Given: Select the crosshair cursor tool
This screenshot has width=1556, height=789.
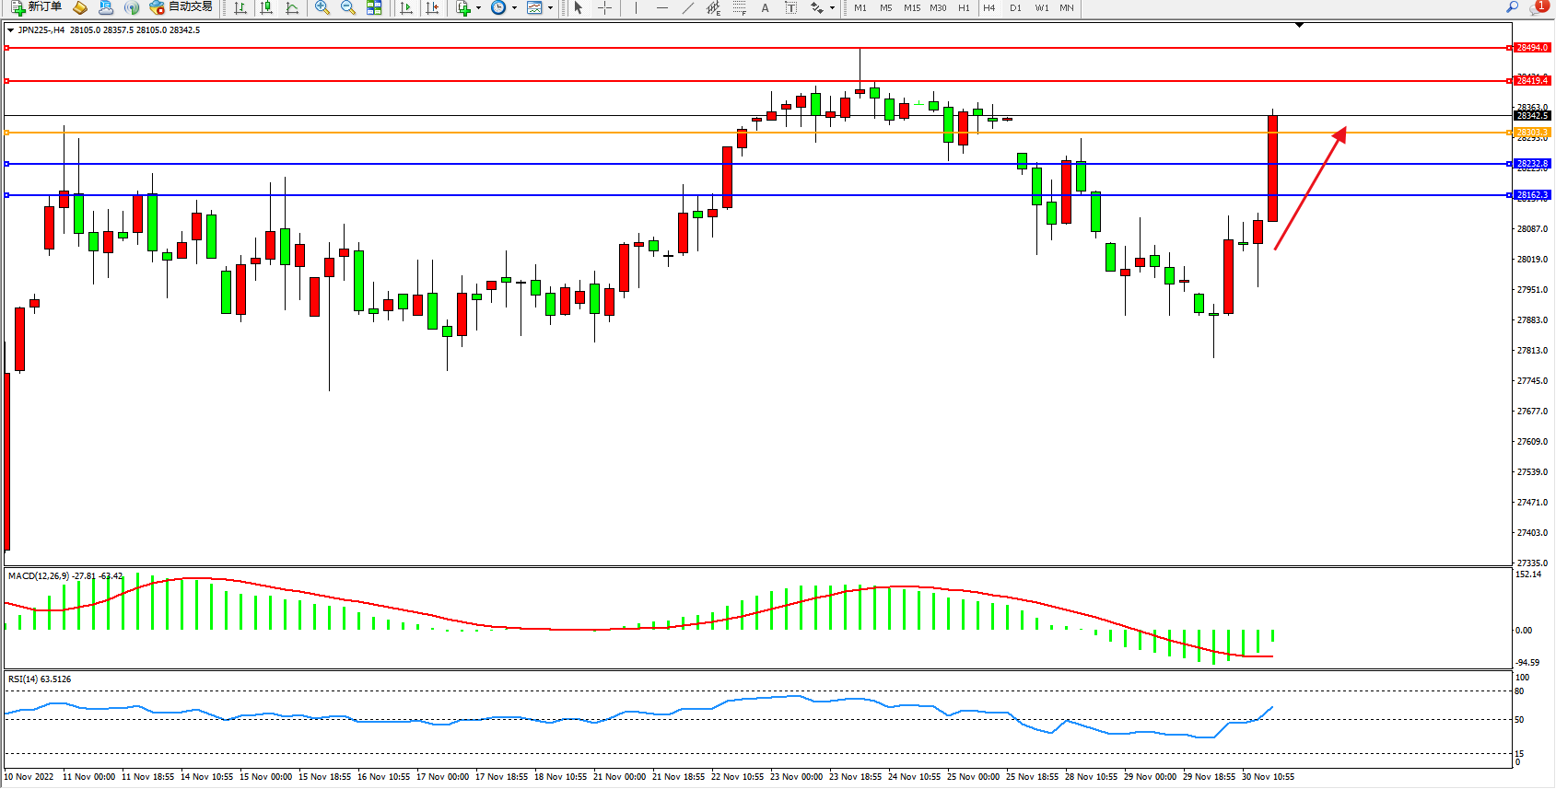Looking at the screenshot, I should click(604, 7).
